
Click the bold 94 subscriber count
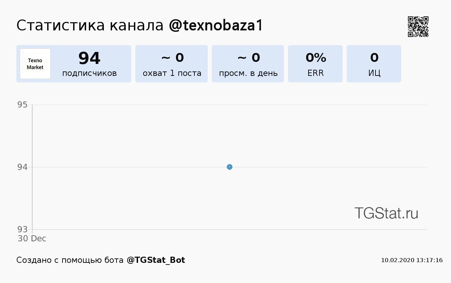(x=90, y=58)
